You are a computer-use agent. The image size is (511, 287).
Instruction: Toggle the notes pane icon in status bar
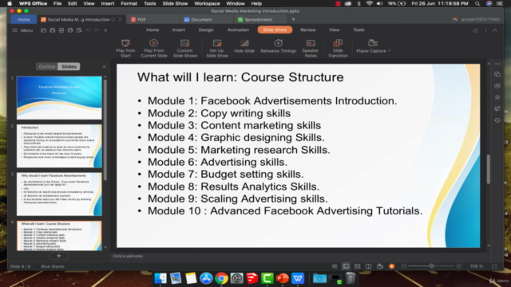[335, 266]
